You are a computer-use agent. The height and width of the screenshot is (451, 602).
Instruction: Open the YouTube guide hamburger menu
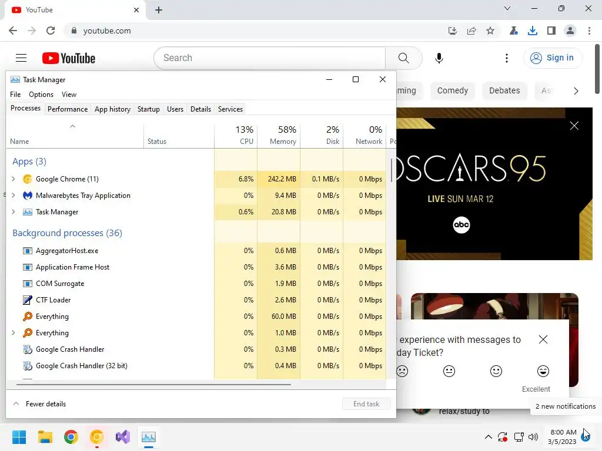pos(21,58)
